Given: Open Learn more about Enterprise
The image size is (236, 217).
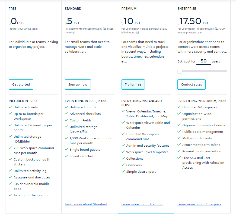Looking at the screenshot, I should point(199,204).
